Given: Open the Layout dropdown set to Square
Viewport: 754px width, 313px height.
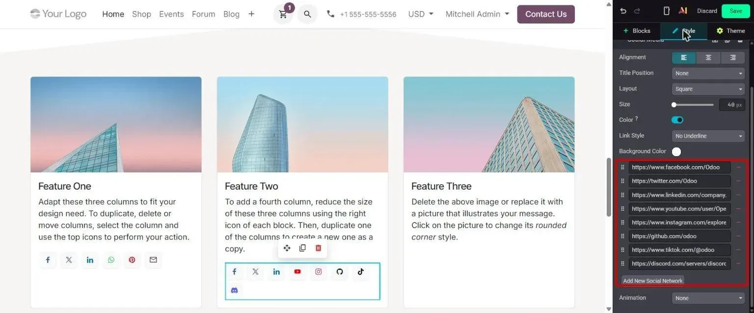Looking at the screenshot, I should coord(708,89).
